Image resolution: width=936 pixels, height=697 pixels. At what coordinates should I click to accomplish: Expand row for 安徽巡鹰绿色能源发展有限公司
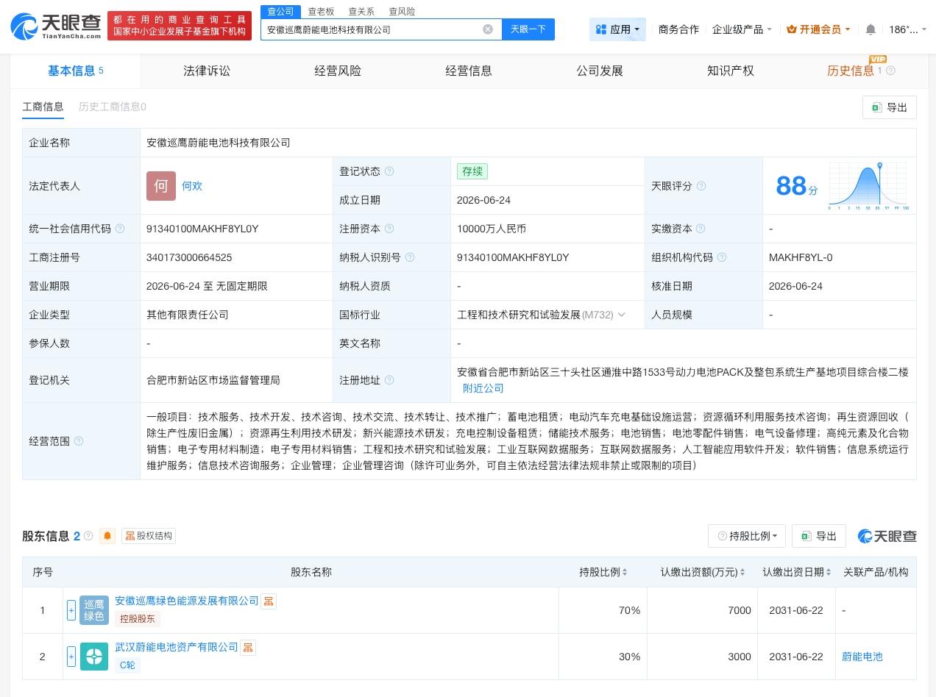(x=71, y=610)
